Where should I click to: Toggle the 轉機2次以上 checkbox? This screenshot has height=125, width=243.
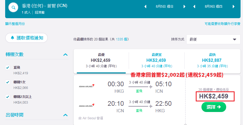[8, 97]
